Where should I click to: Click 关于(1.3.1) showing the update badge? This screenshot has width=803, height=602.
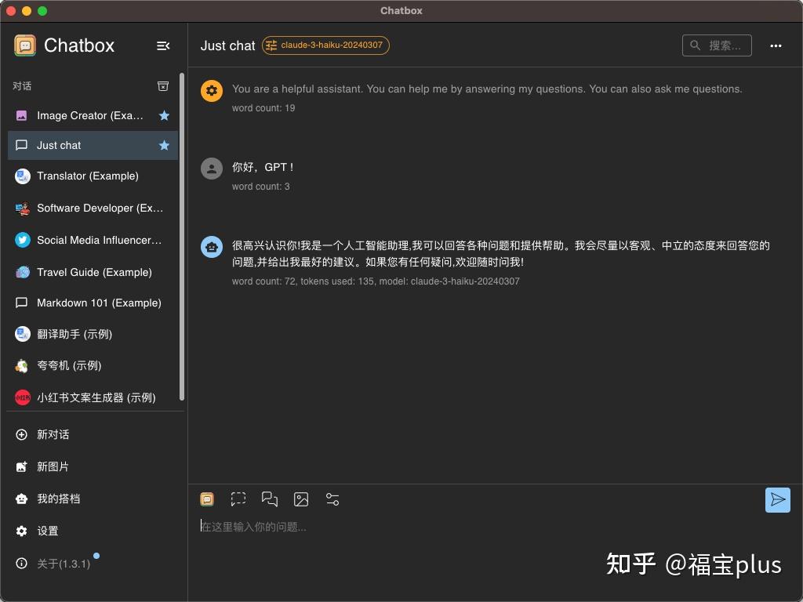(x=63, y=563)
